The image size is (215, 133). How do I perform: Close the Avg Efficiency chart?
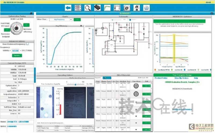pyautogui.click(x=81, y=26)
